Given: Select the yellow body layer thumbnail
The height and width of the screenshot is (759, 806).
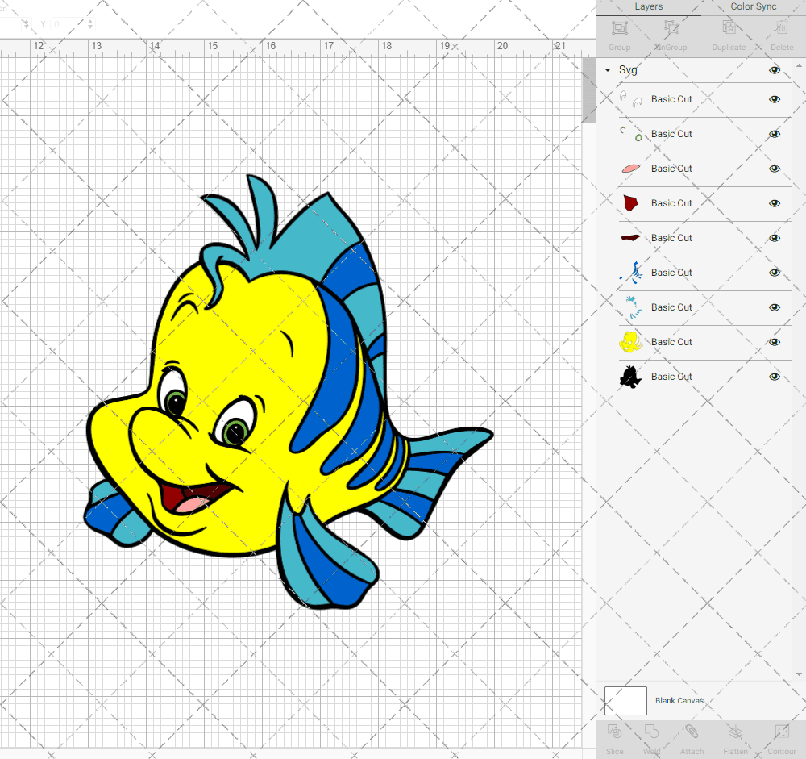Looking at the screenshot, I should click(631, 342).
